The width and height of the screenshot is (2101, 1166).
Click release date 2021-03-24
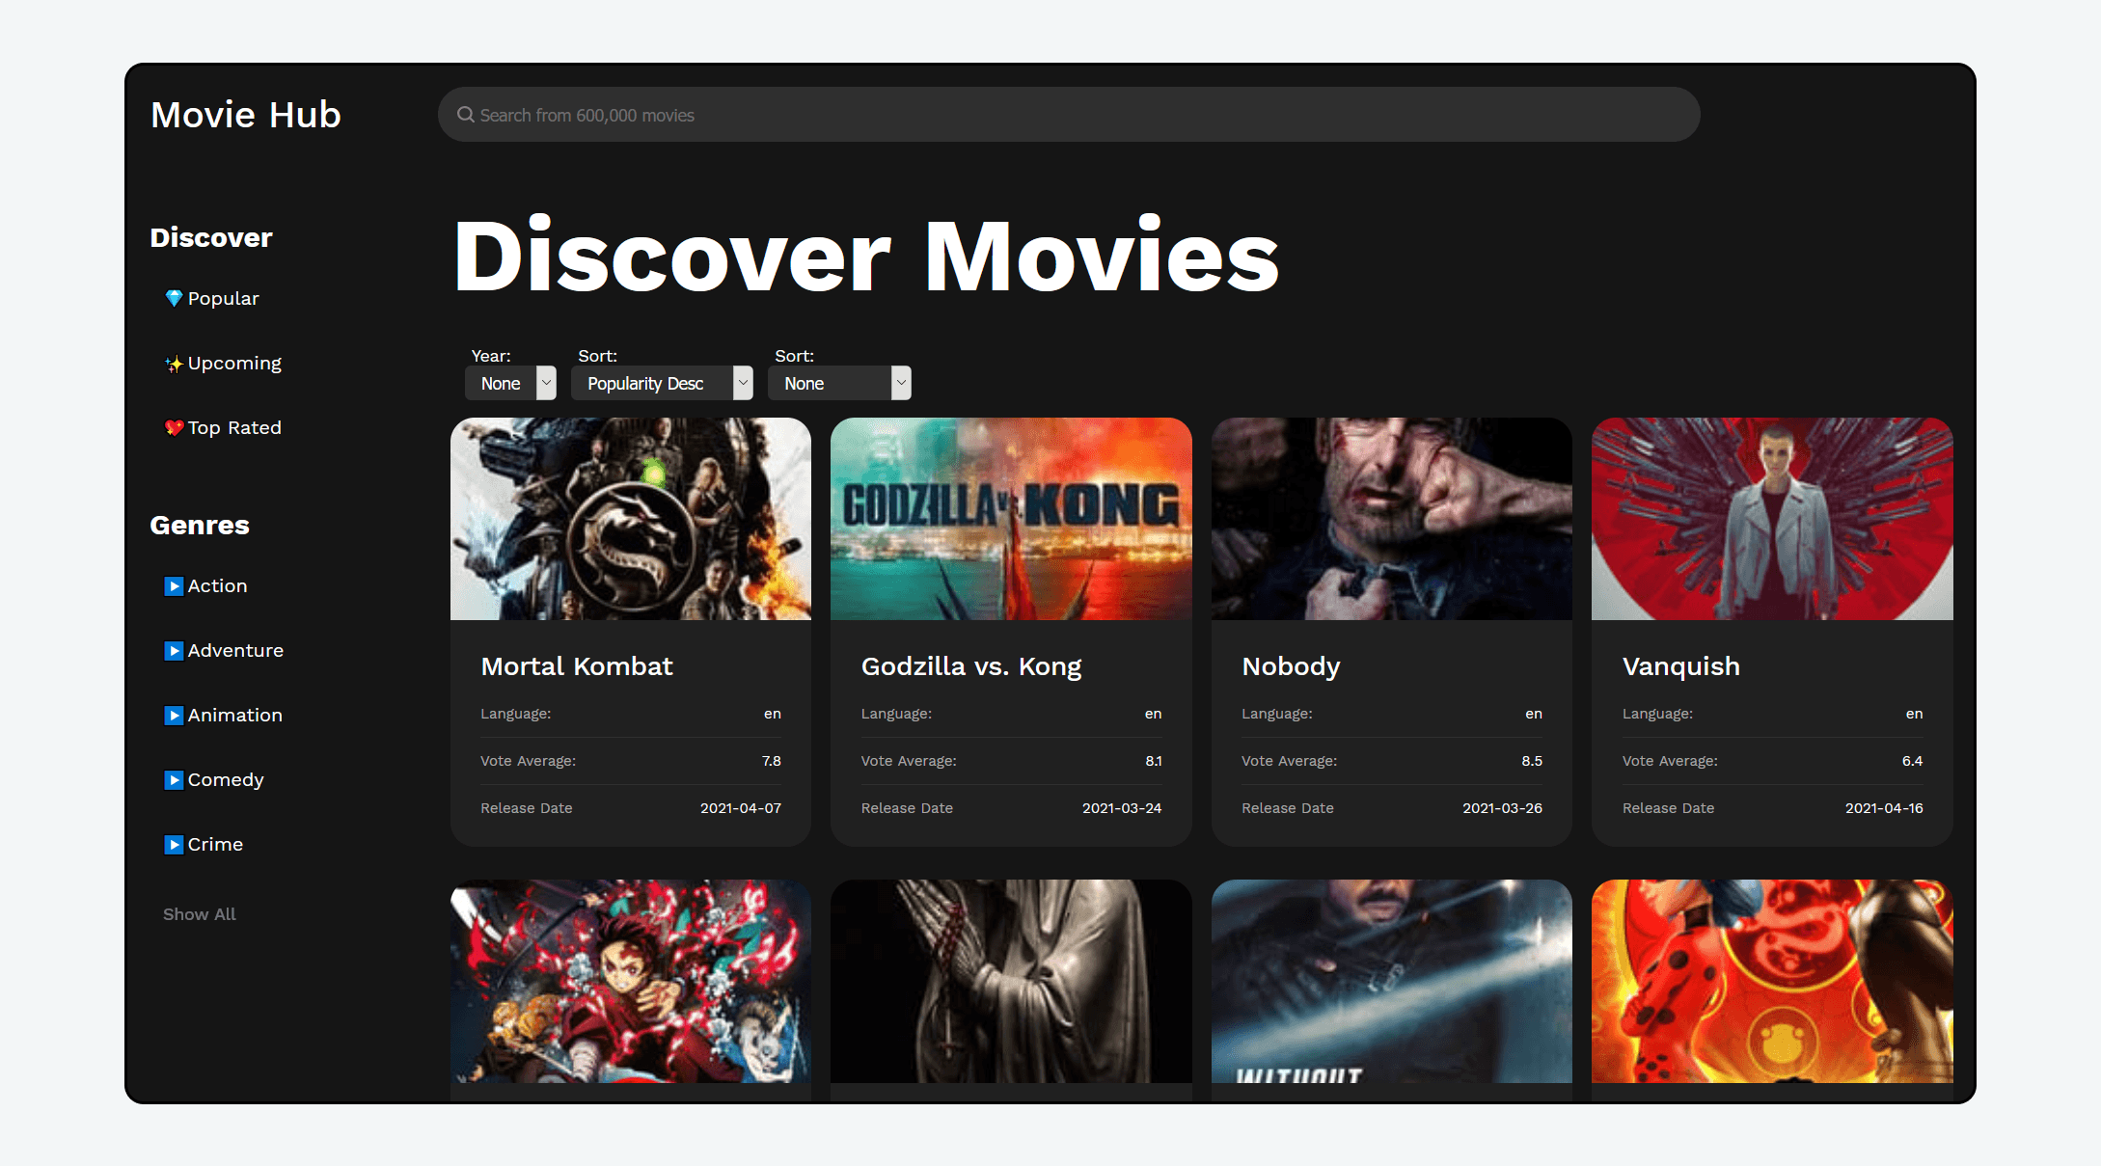click(1122, 808)
